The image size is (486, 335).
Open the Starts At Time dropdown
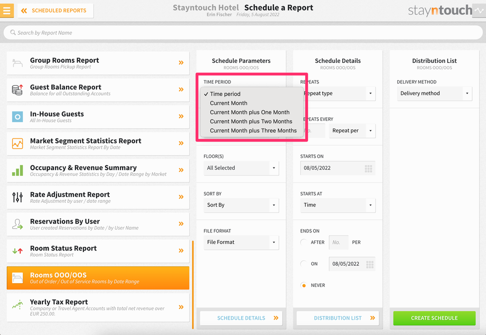click(338, 205)
